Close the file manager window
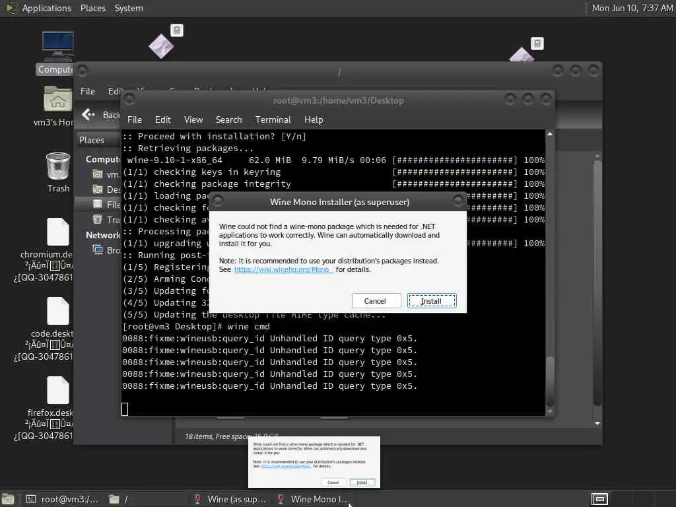Image resolution: width=676 pixels, height=507 pixels. point(593,70)
